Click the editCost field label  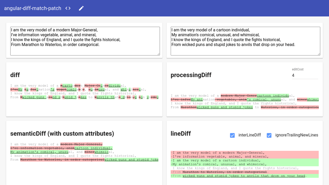[297, 69]
